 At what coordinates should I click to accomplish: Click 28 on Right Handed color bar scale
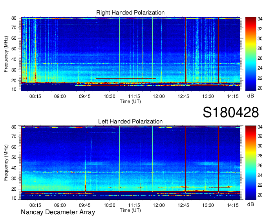(x=260, y=49)
